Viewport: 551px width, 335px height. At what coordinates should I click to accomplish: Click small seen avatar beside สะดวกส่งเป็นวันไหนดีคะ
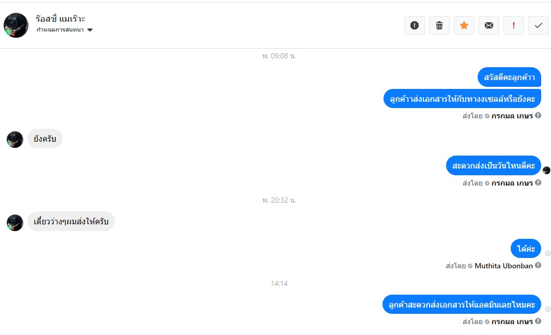(546, 171)
